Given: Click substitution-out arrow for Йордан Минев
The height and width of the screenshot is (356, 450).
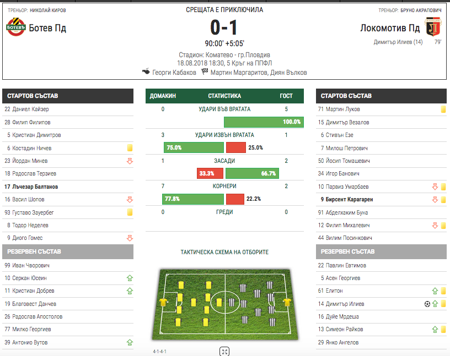Looking at the screenshot, I should [130, 161].
